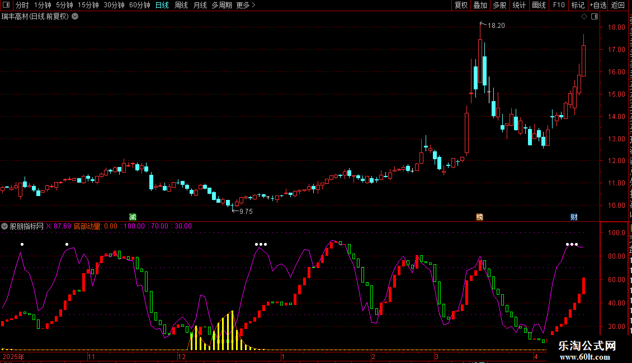Screen dimensions: 632x363
Task: Open the 画线 drawing tools
Action: click(539, 5)
